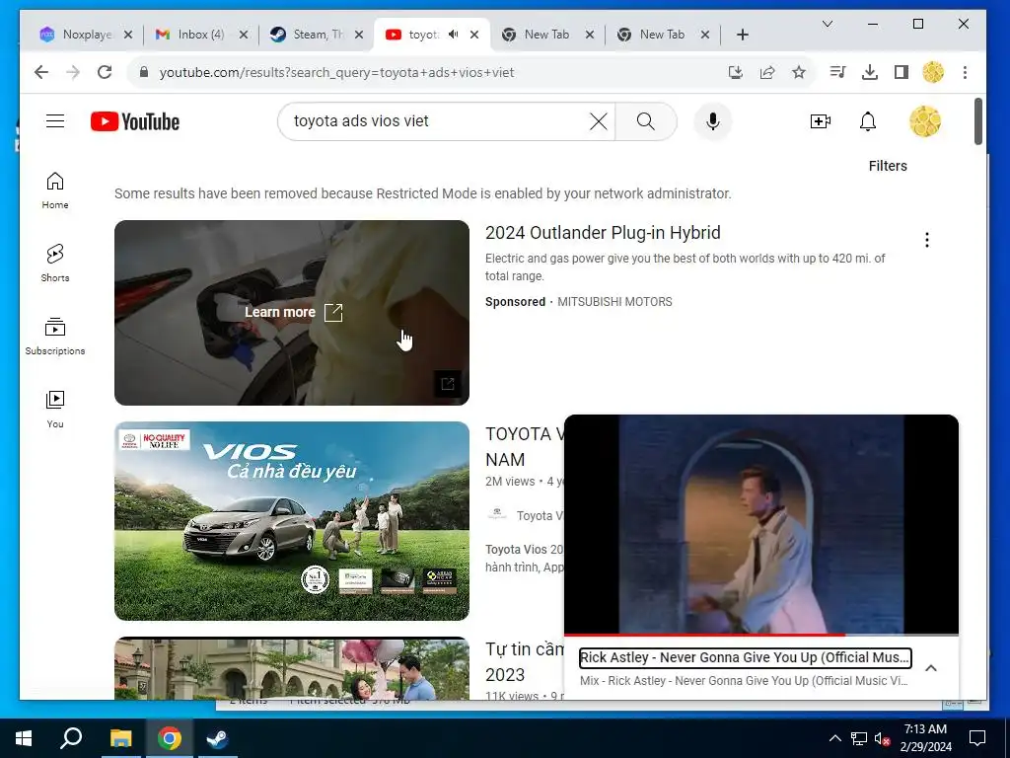Open Steam from the taskbar
Viewport: 1010px width, 758px height.
pyautogui.click(x=217, y=738)
